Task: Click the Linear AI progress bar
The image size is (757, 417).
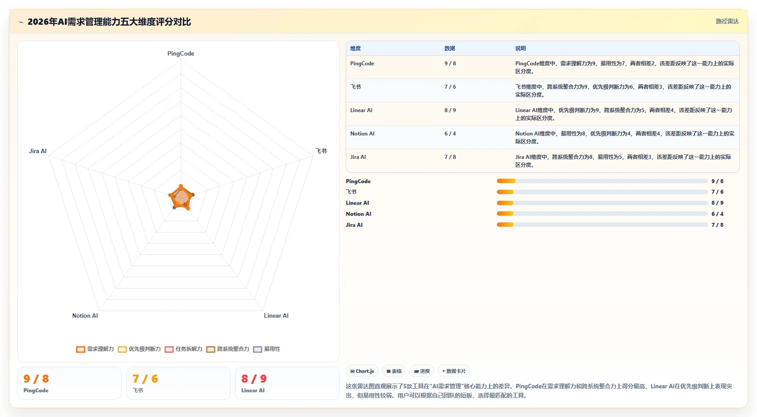Action: pyautogui.click(x=602, y=203)
